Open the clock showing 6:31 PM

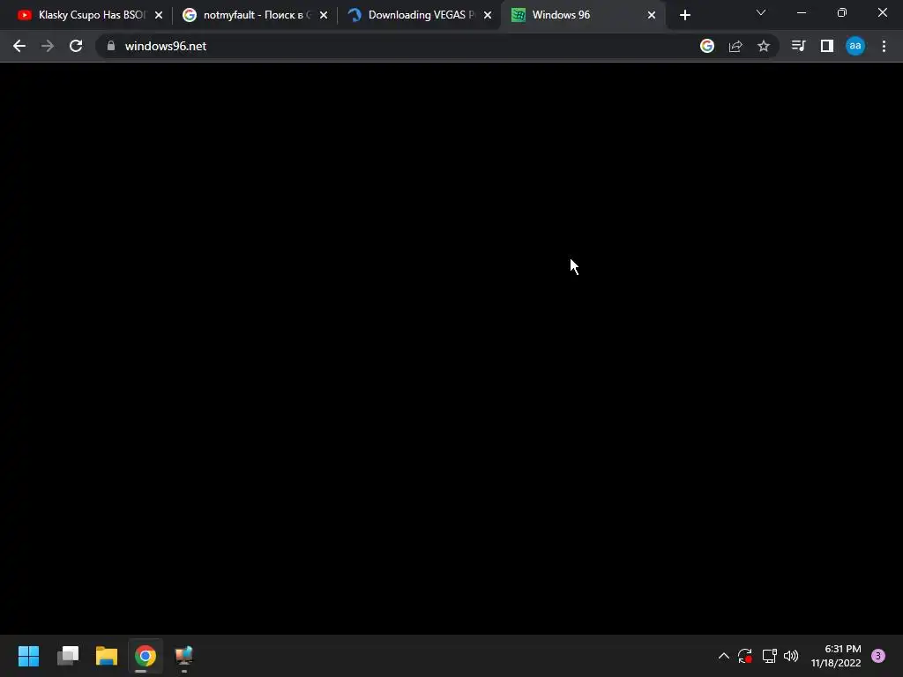click(x=836, y=656)
